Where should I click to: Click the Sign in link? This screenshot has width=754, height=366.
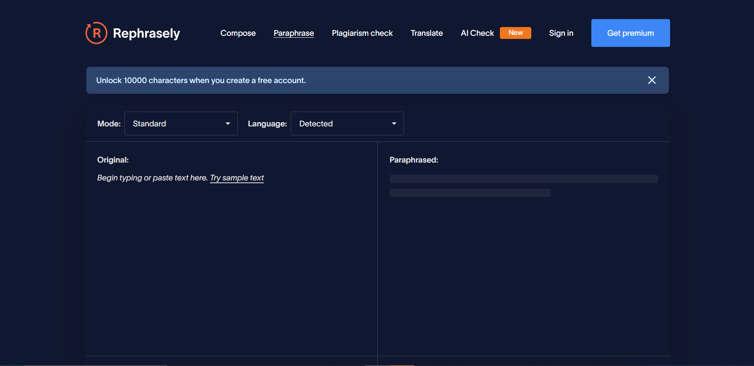pos(561,33)
